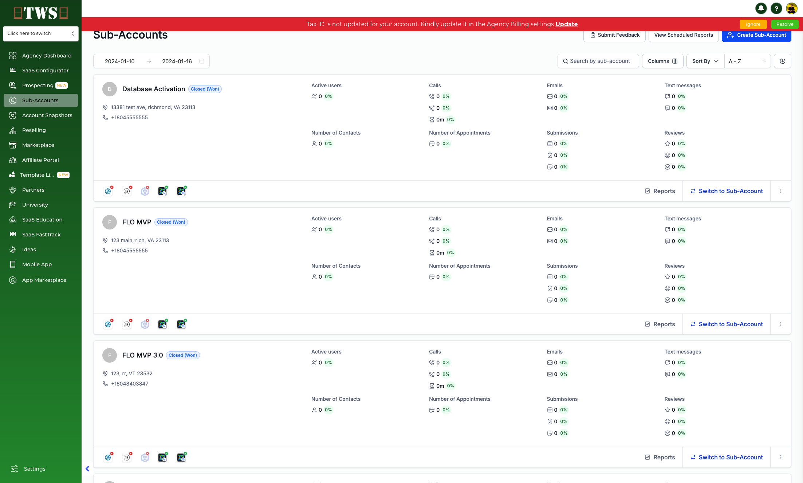The width and height of the screenshot is (803, 483).
Task: Open the three-dot menu for Database Activation
Action: [x=780, y=191]
